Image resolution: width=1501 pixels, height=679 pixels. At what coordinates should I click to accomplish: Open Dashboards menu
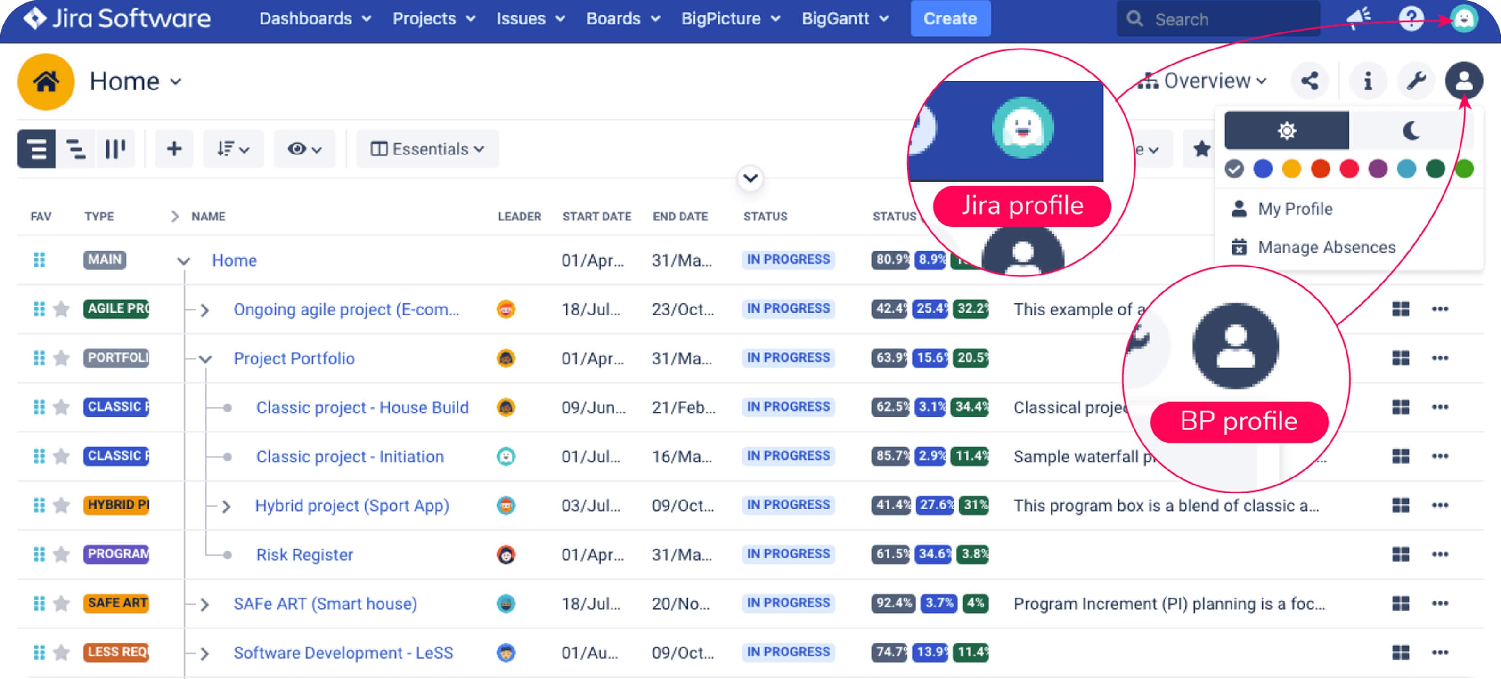315,19
